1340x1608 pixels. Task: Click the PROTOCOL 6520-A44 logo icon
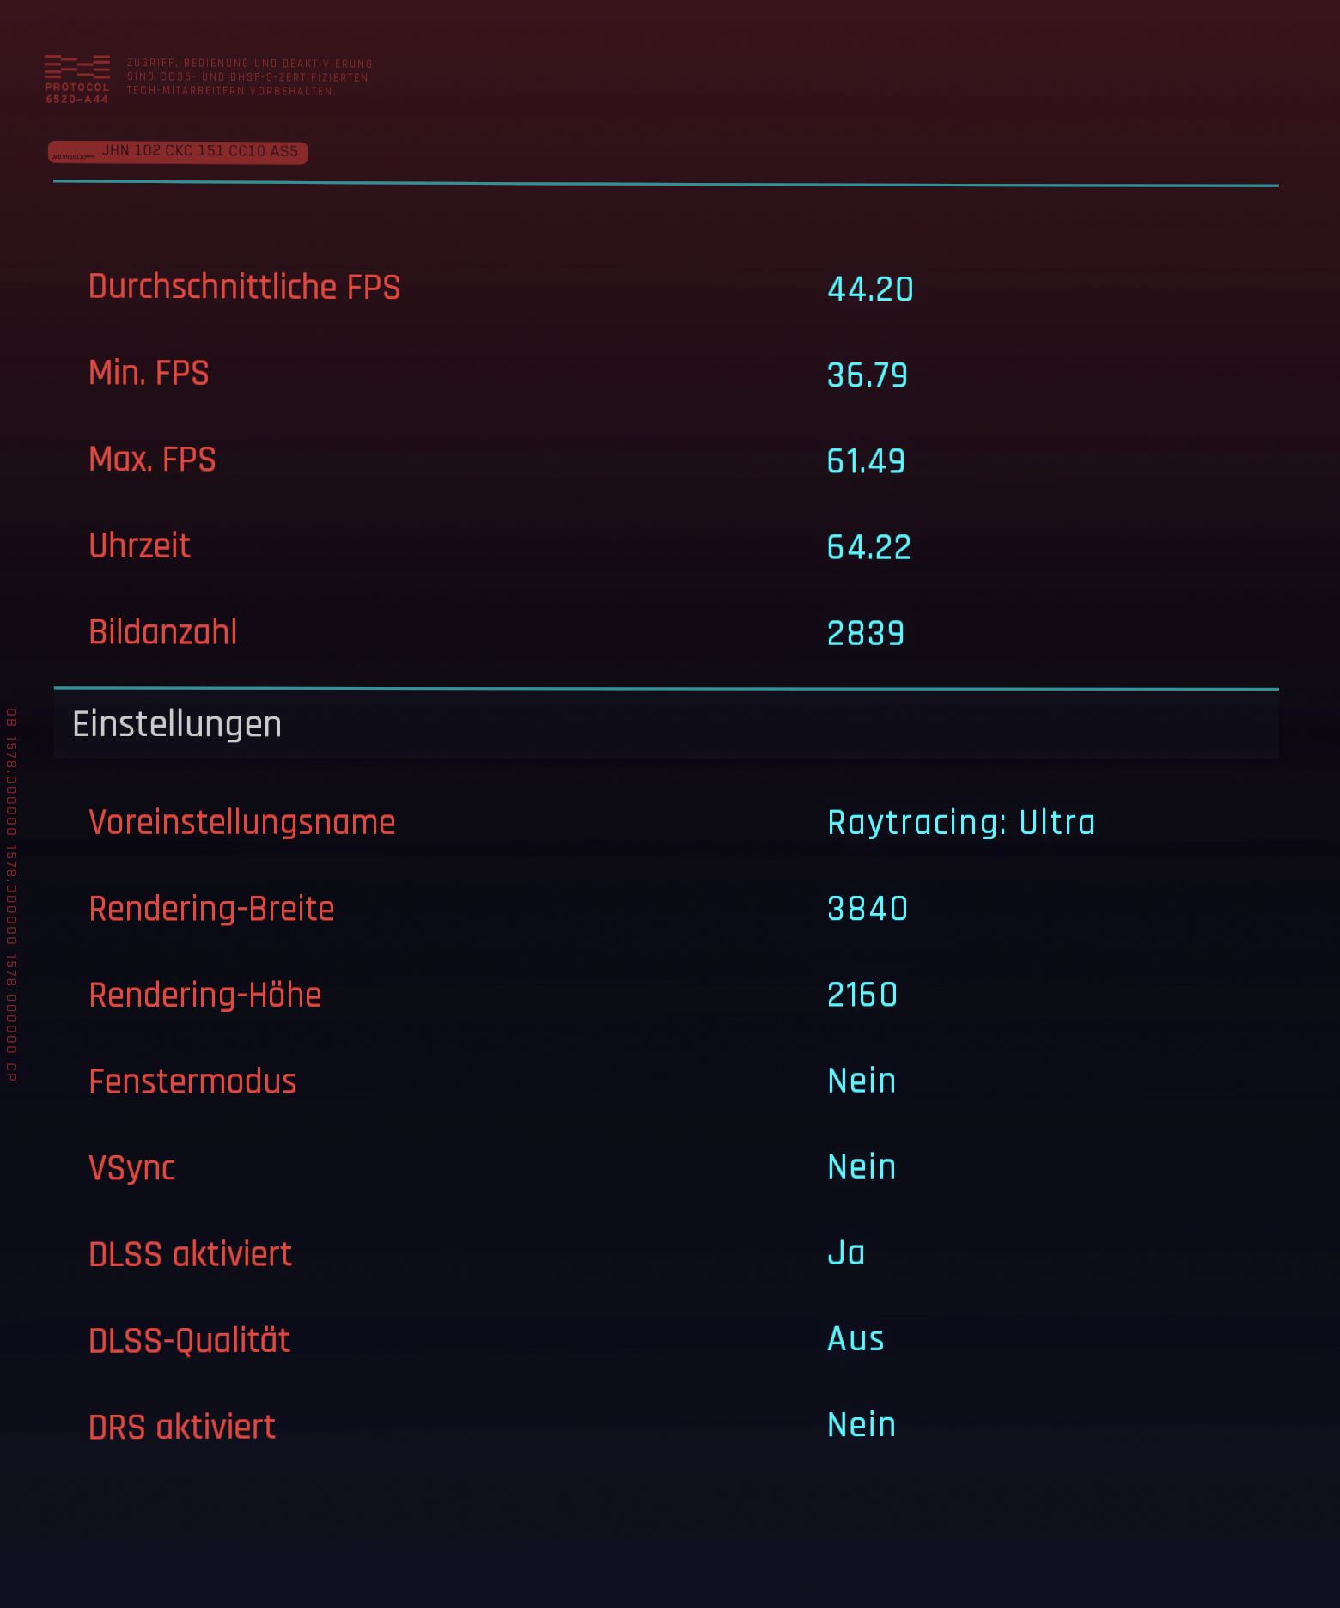point(77,79)
